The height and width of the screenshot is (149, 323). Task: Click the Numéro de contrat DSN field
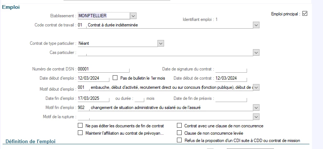104,69
